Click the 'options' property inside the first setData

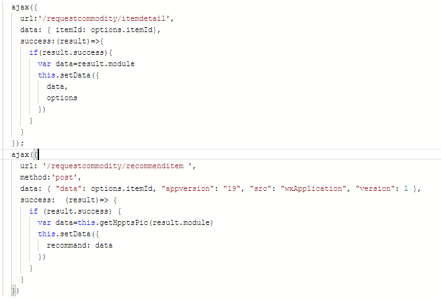point(62,98)
